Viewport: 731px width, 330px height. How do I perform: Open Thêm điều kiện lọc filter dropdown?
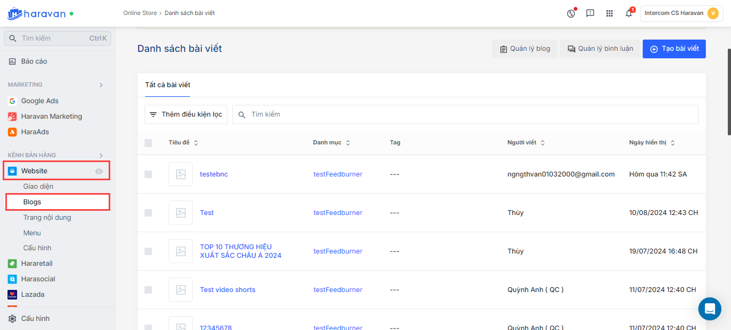186,114
